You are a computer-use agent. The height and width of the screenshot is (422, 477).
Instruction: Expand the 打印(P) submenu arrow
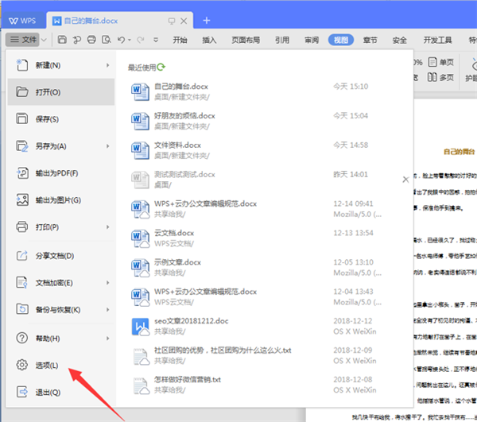click(x=107, y=227)
